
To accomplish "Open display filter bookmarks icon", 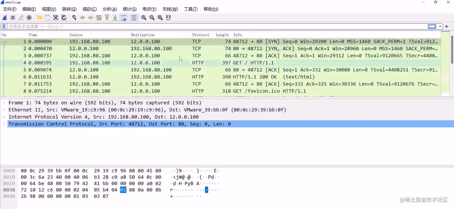I will click(4, 27).
